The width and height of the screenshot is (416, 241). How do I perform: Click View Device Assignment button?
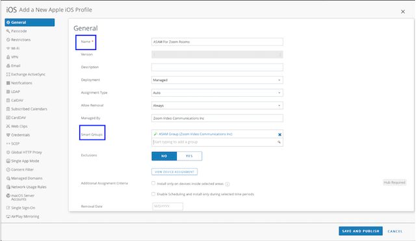[x=174, y=171]
